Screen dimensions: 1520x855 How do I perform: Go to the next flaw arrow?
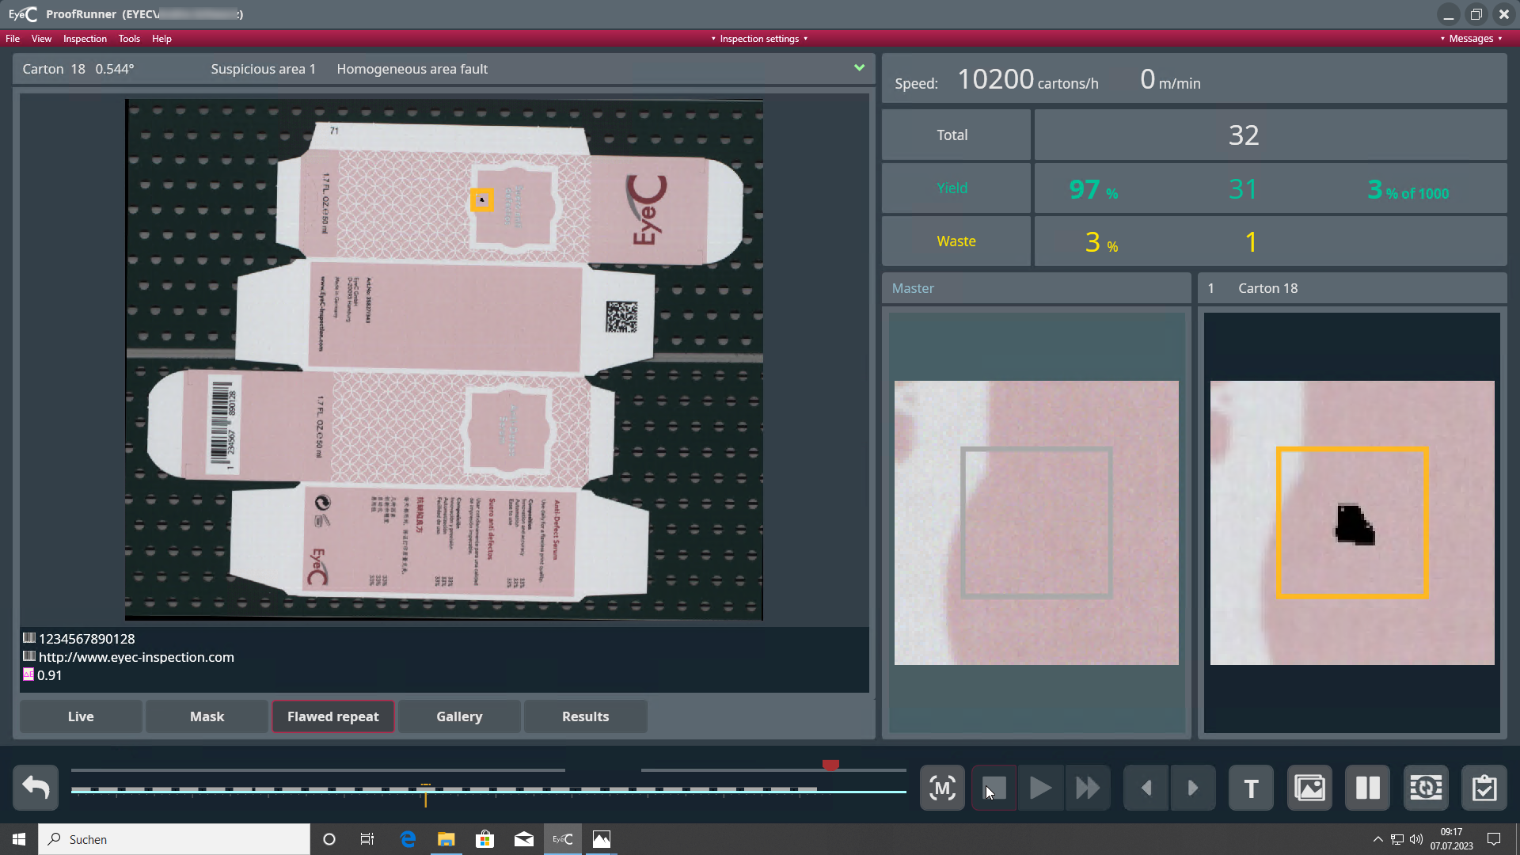click(1192, 788)
